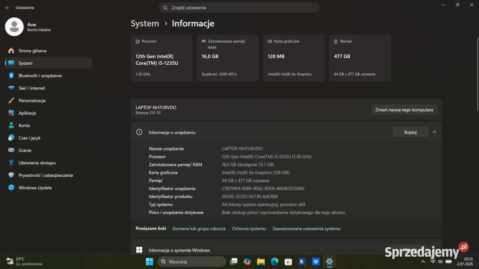Screen dimensions: 479x269
Task: Open weather widget showing 23°C
Action: pos(24,262)
